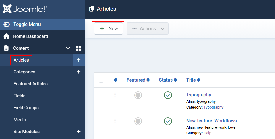This screenshot has width=275, height=139.
Task: Open Field Groups in the sidebar
Action: click(26, 108)
